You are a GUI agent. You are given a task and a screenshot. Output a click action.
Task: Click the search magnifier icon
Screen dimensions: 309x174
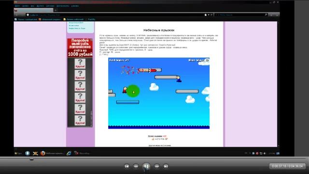pyautogui.click(x=266, y=15)
